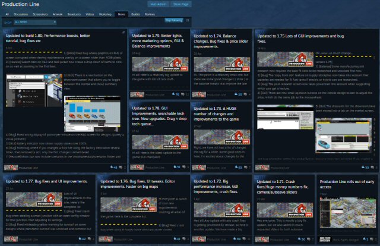Go to the Broadcasts tab

[74, 14]
